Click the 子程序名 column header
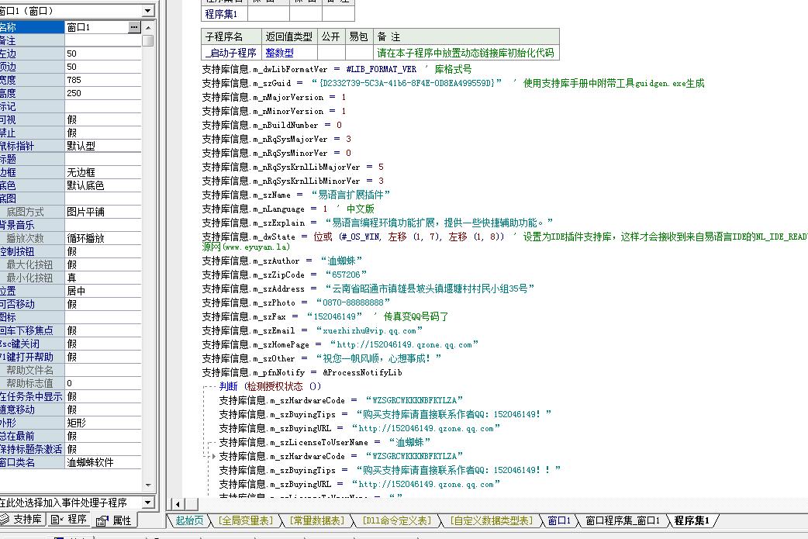Screen dimensions: 808x539 point(231,36)
